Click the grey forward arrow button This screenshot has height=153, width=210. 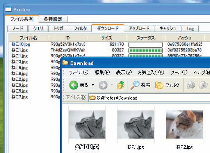103,85
